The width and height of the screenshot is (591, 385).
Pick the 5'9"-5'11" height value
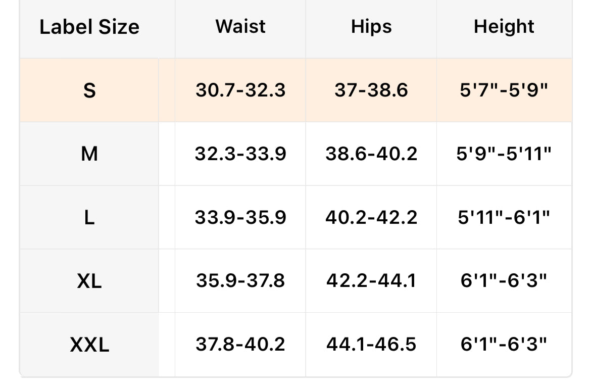tap(504, 154)
